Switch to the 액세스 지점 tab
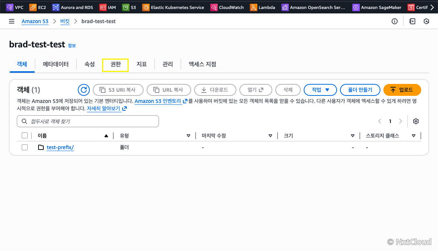This screenshot has height=251, width=438. 202,64
